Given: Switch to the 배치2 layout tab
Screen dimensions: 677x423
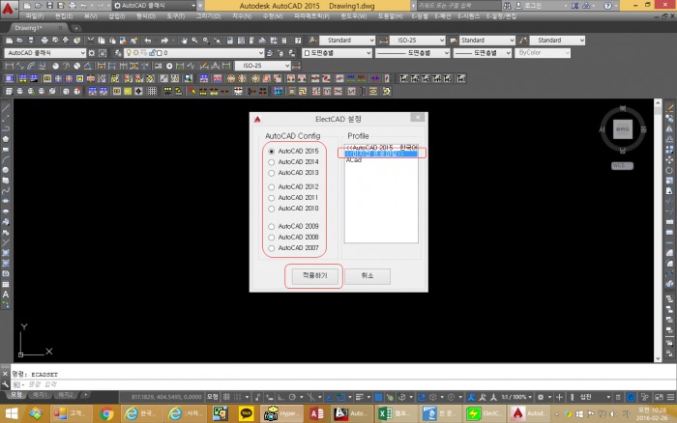Looking at the screenshot, I should (66, 395).
